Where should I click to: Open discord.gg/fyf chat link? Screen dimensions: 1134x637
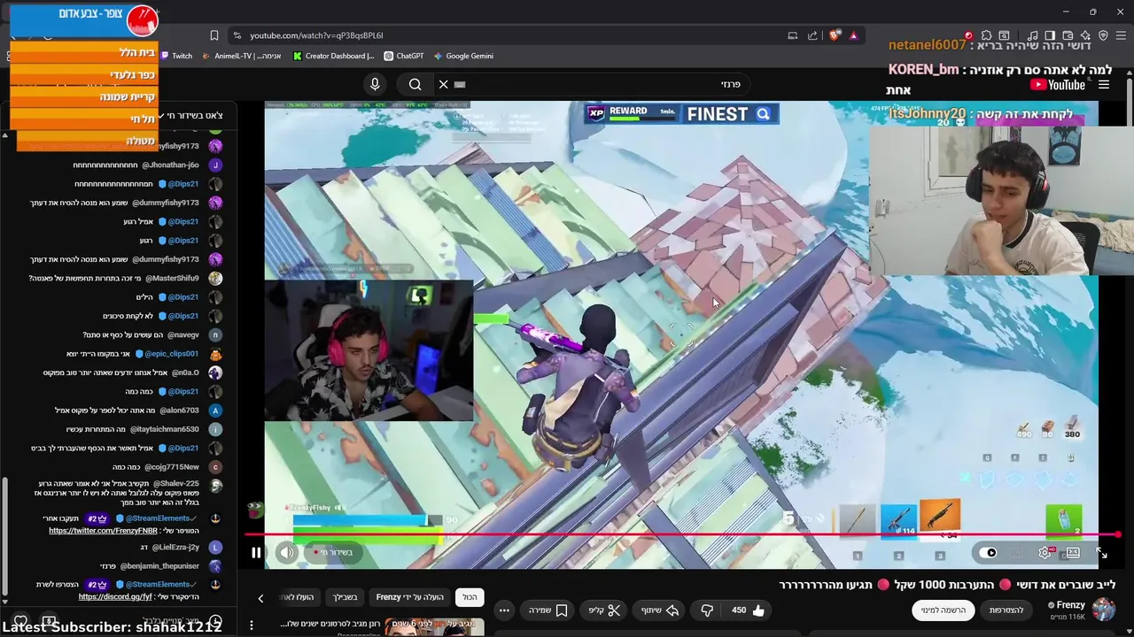(x=115, y=597)
